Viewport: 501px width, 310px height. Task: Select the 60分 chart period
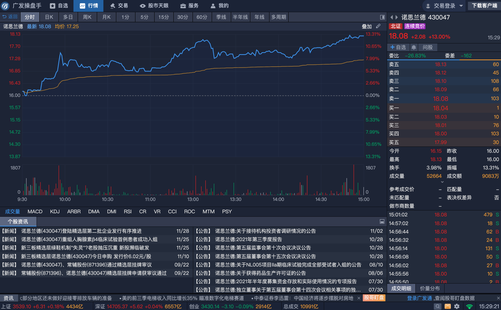[x=202, y=17]
